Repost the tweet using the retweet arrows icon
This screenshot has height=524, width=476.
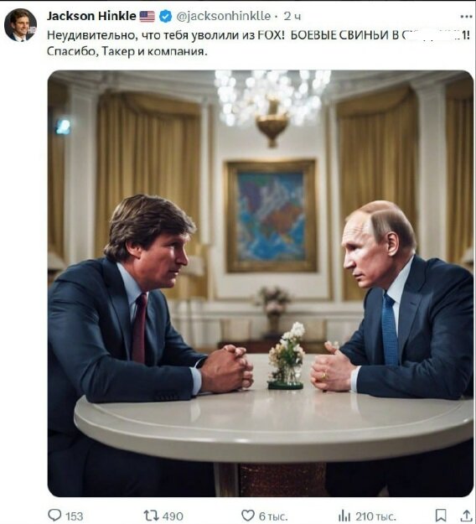coord(150,516)
